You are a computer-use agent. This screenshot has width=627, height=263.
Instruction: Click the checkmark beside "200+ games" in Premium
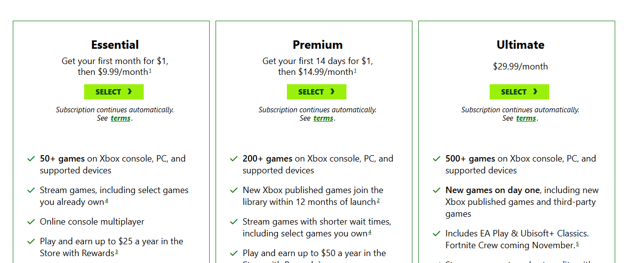coord(234,159)
